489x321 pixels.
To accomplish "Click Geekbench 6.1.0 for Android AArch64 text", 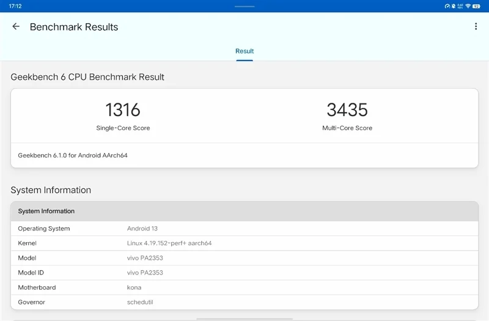I will click(x=73, y=155).
